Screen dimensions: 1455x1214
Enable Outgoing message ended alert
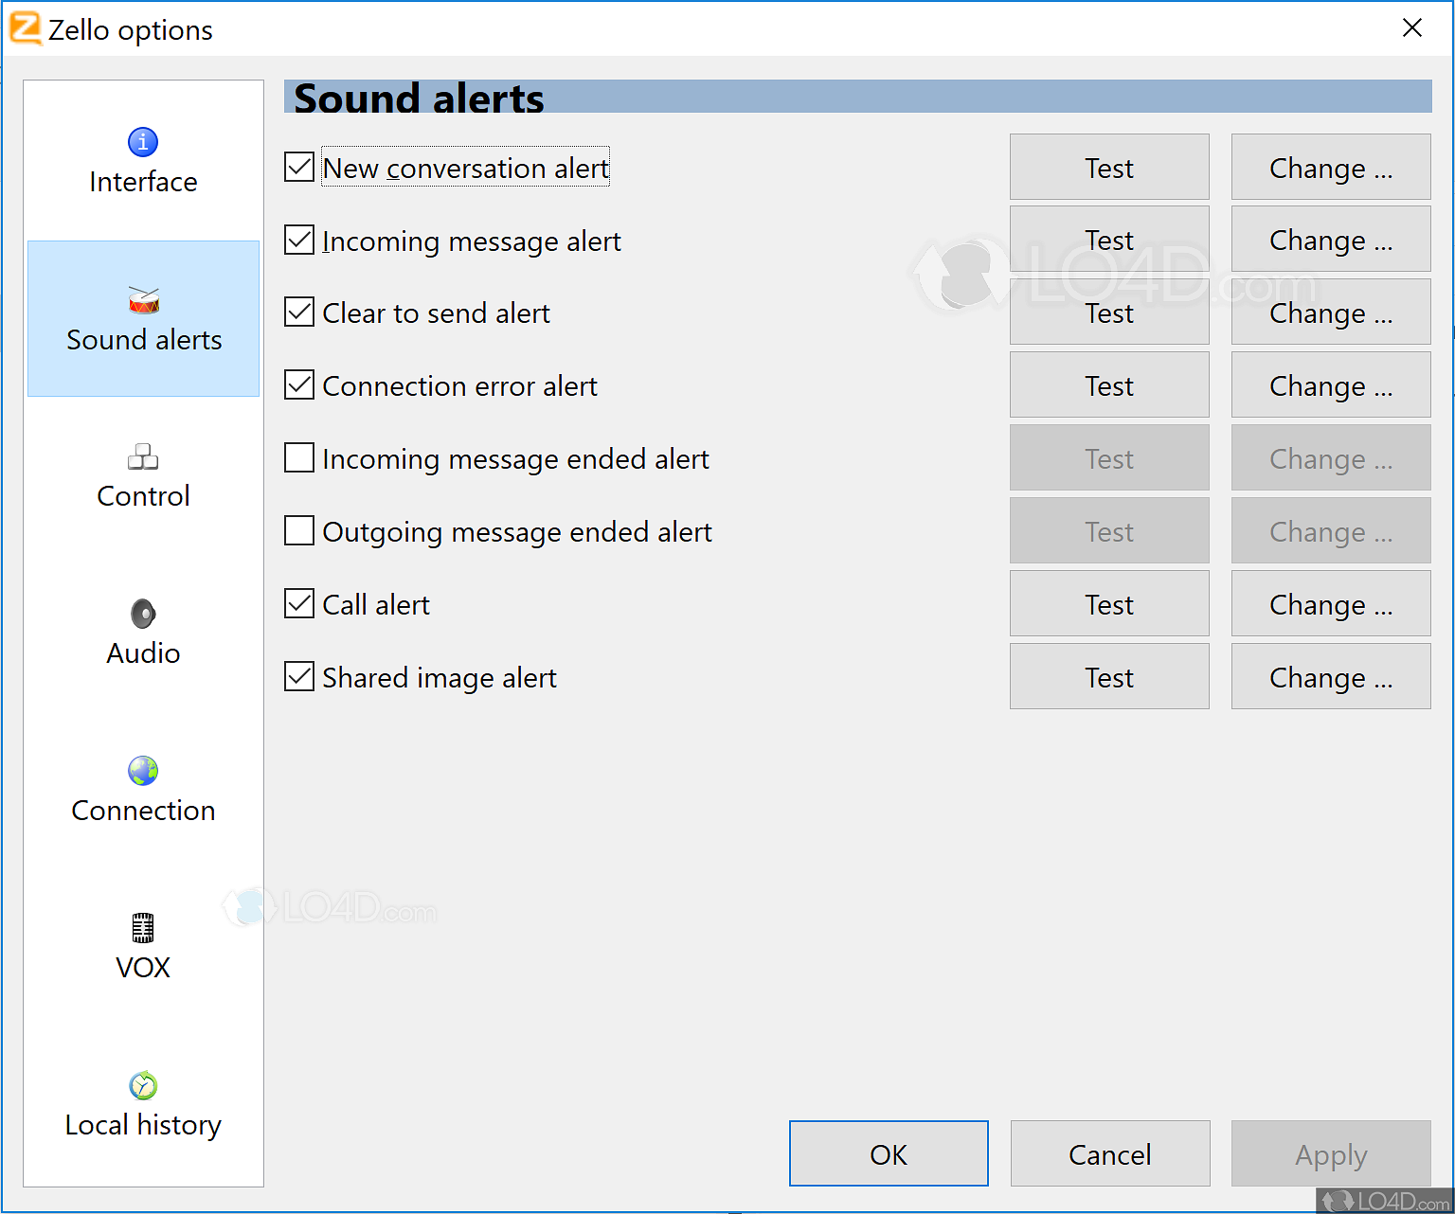[x=298, y=530]
